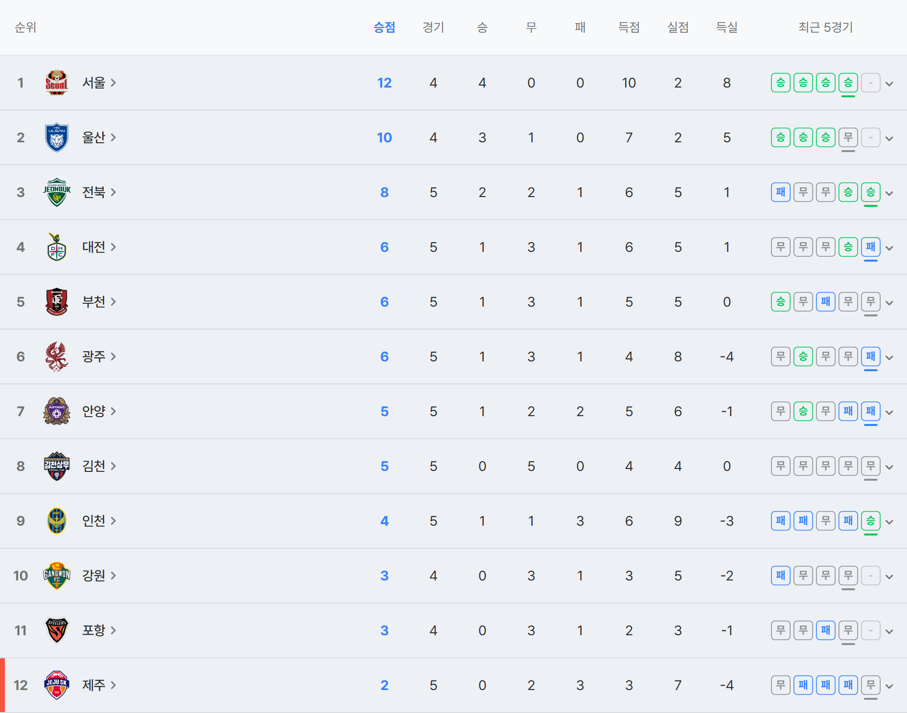
Task: Sort standings by 승점 column header
Action: point(384,27)
